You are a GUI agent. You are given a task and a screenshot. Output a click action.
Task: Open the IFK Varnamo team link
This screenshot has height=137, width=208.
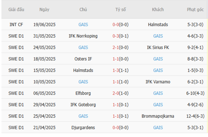(x=158, y=82)
